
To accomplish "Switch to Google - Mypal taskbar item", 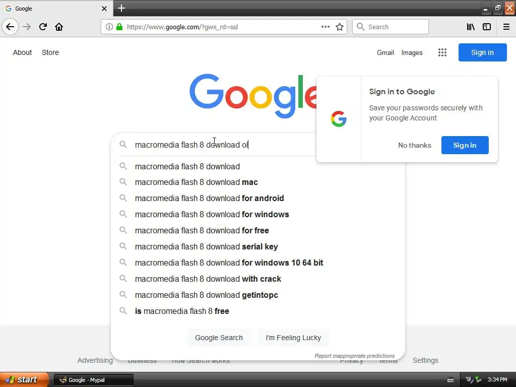I will click(x=93, y=380).
